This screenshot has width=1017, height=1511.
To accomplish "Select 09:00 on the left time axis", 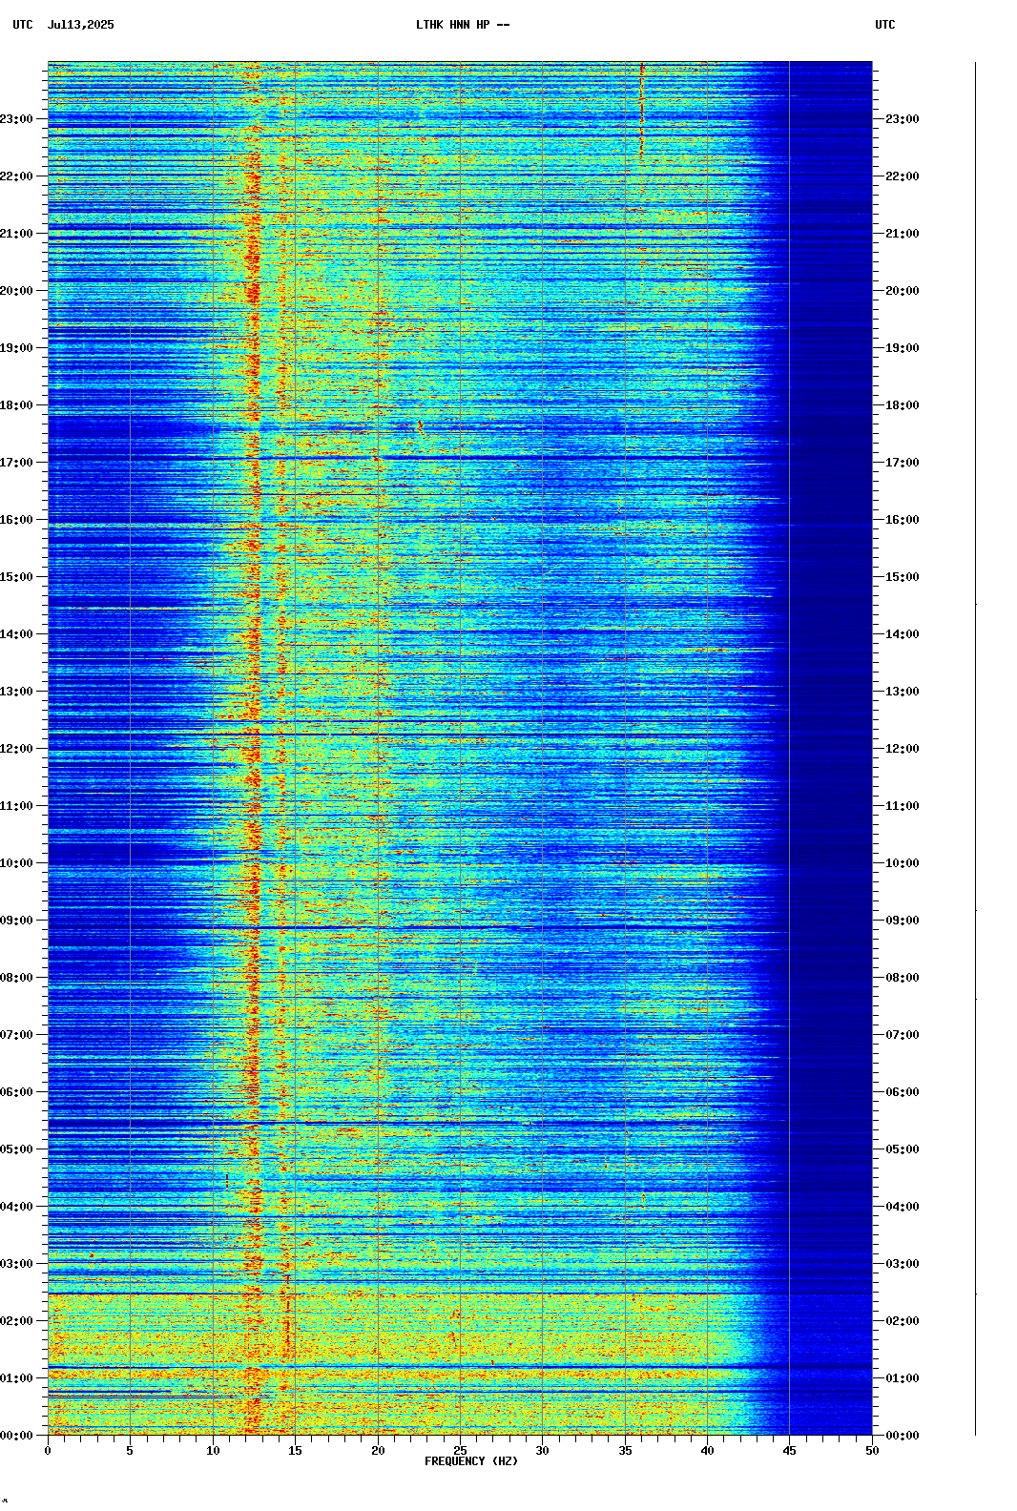I will point(16,921).
